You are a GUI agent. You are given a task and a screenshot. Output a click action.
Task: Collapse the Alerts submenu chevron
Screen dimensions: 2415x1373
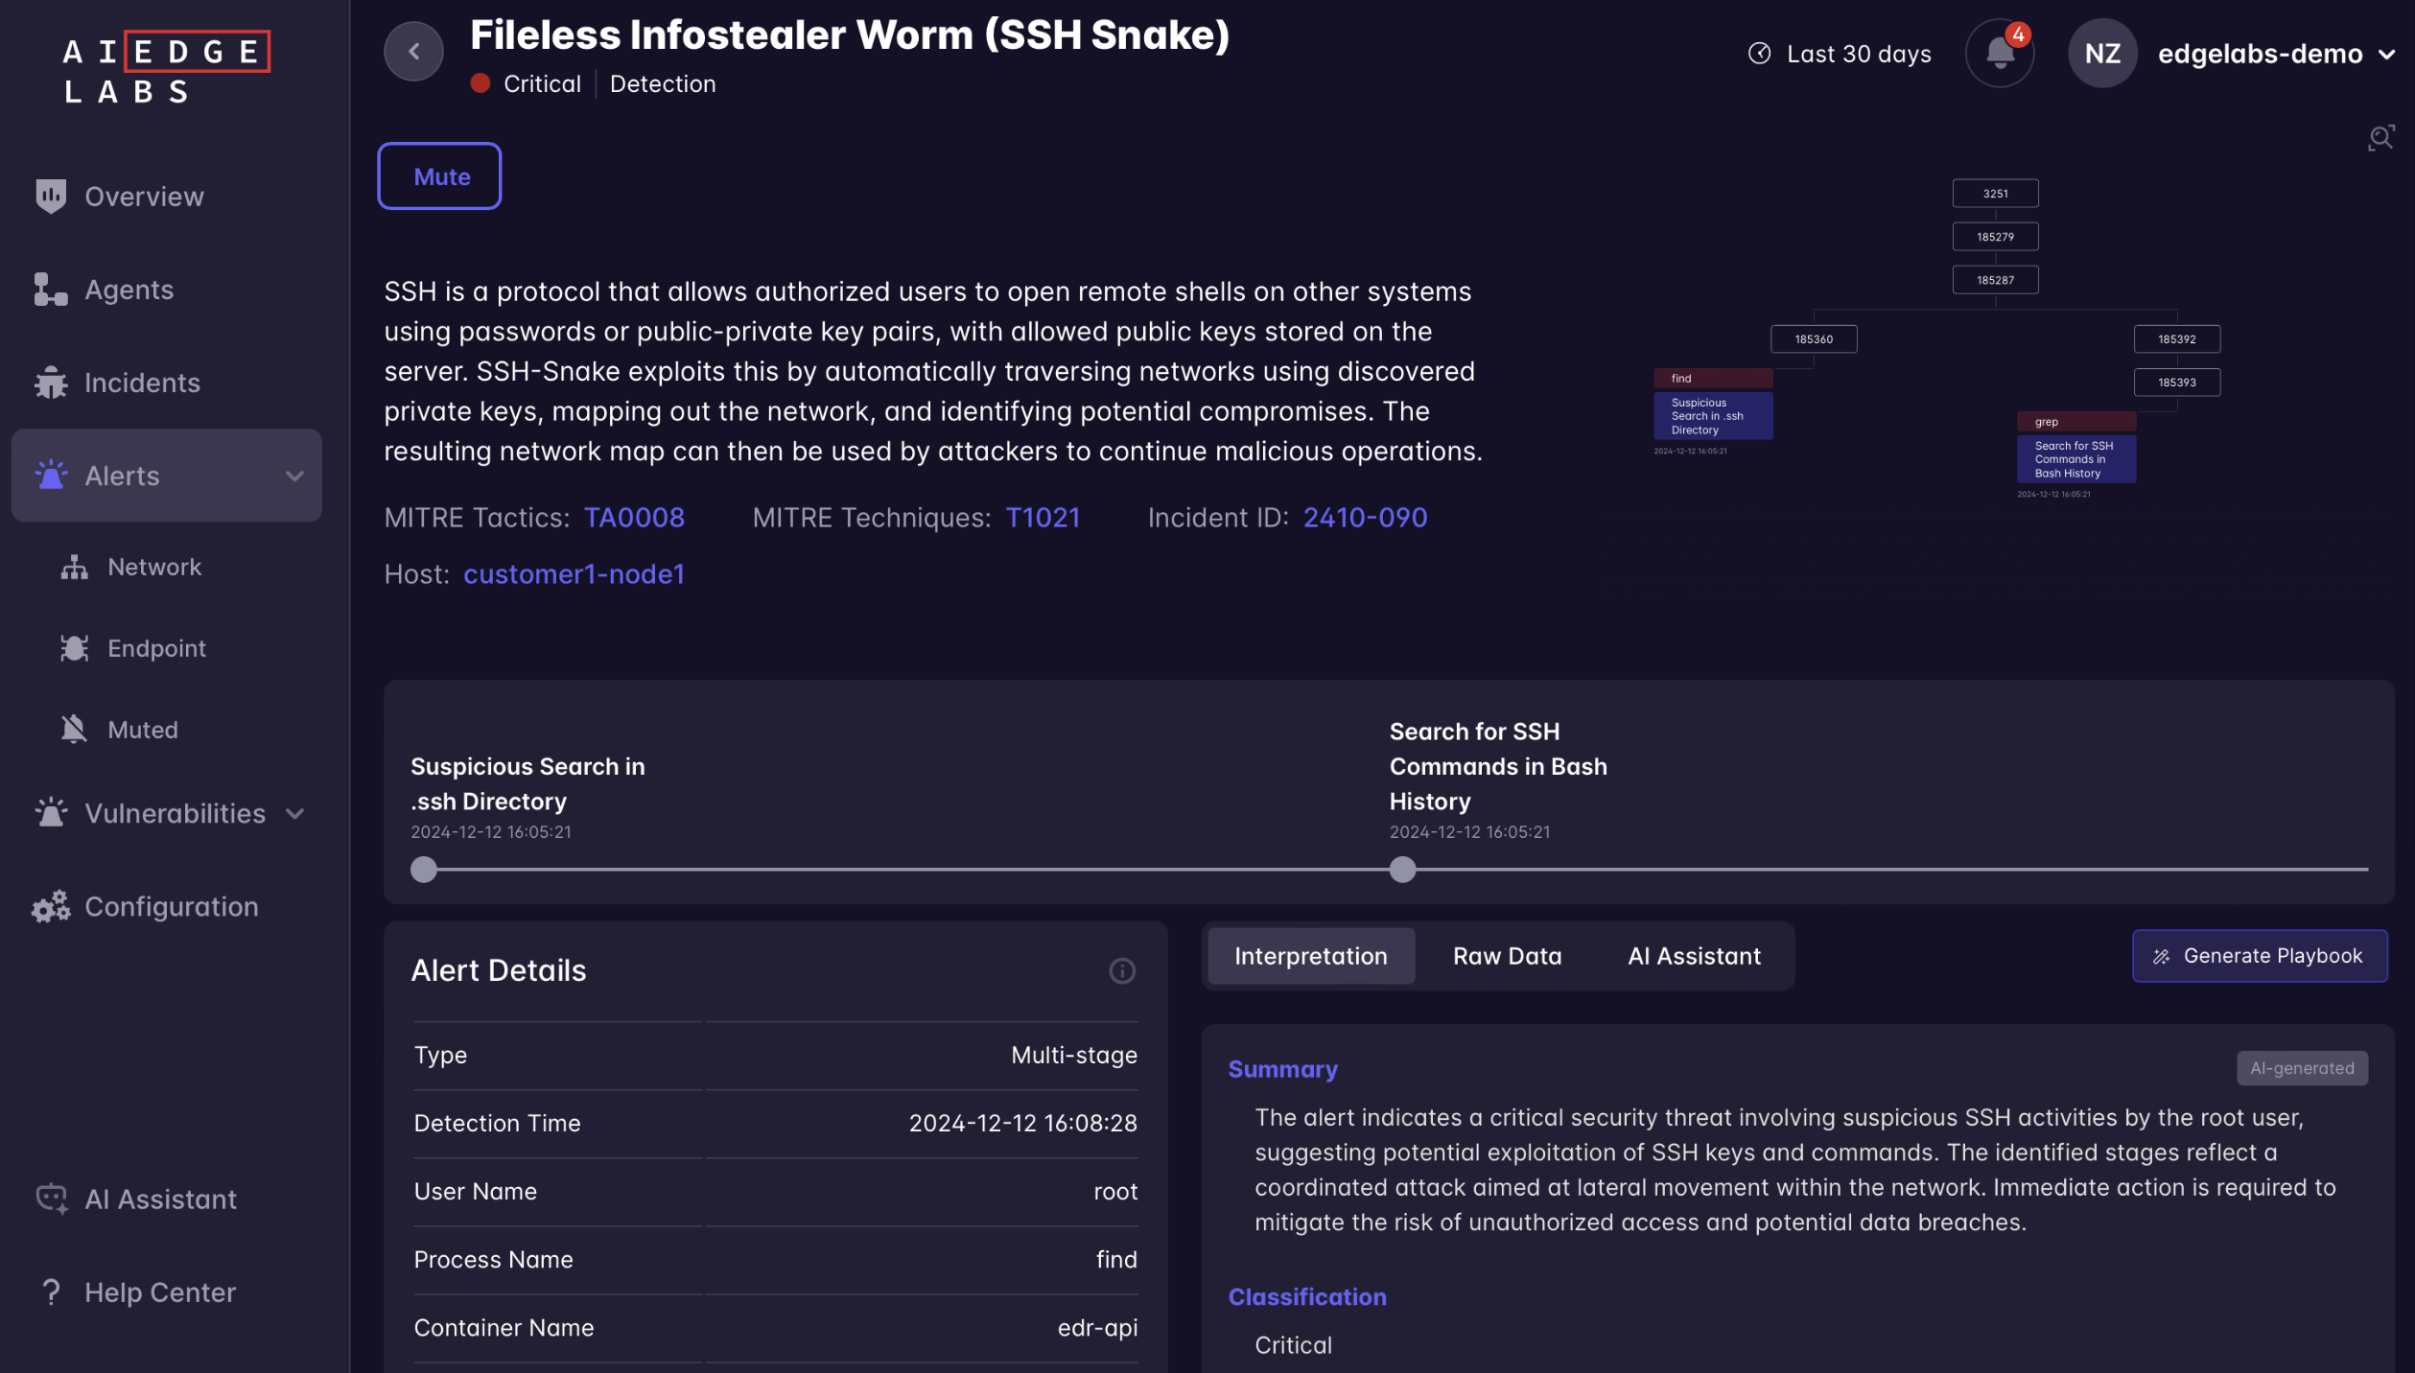click(294, 476)
